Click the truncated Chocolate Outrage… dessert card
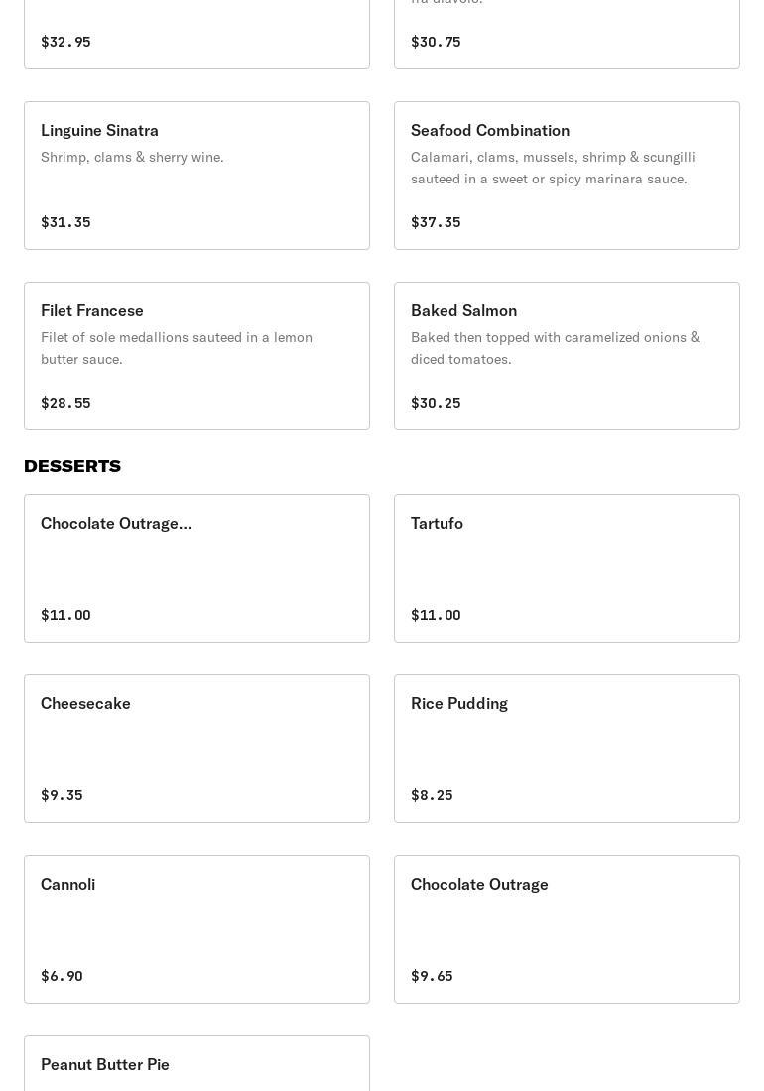The height and width of the screenshot is (1091, 764). click(x=196, y=568)
